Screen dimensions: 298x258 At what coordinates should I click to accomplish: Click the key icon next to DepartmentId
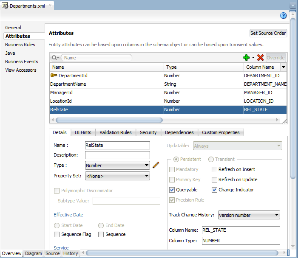coord(54,75)
